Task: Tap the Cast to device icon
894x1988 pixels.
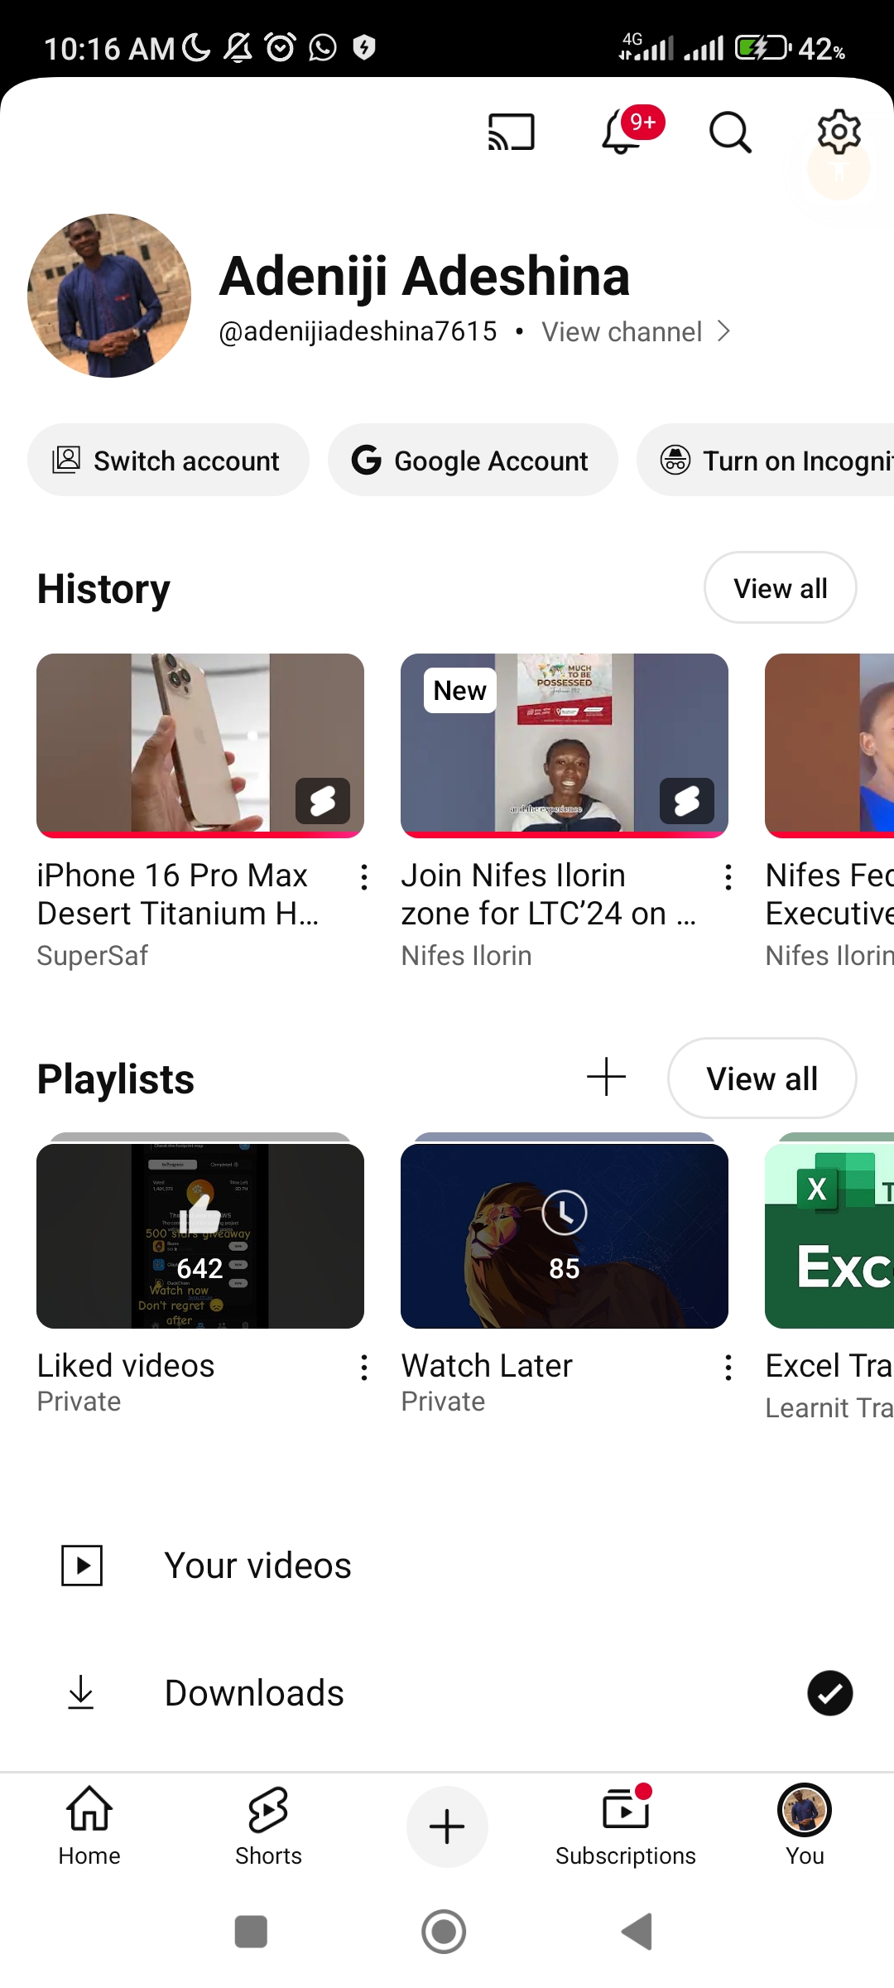Action: 511,133
